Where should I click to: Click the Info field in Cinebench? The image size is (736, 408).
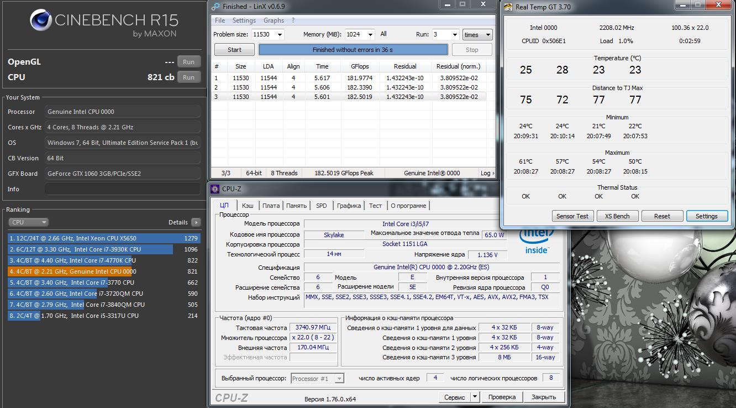(x=123, y=189)
